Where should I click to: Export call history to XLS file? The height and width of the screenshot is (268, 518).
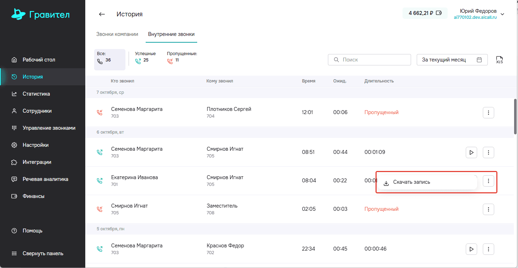tap(500, 60)
